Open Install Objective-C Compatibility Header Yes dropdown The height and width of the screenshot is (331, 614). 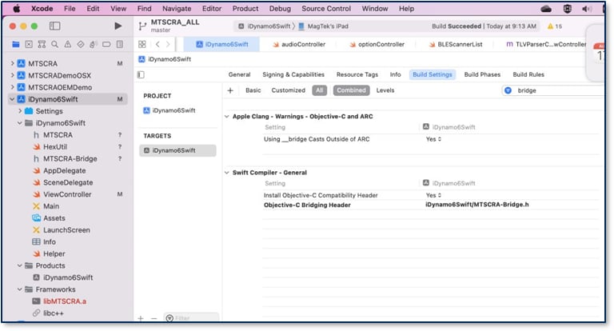click(433, 195)
